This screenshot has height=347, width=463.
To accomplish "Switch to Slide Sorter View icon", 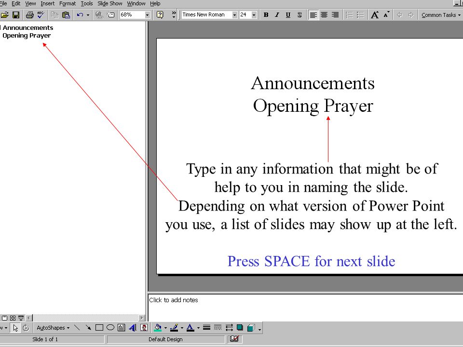I will click(13, 318).
